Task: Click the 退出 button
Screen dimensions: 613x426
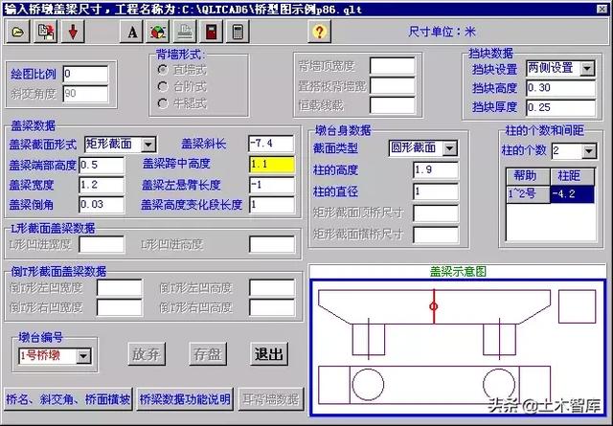Action: coord(269,353)
